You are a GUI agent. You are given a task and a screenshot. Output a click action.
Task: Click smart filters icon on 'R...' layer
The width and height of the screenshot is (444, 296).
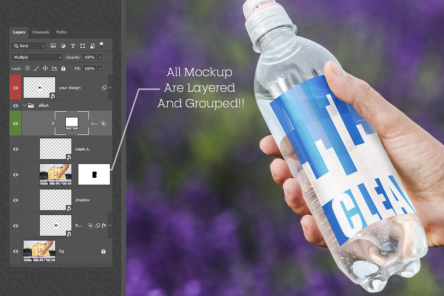[x=98, y=225]
